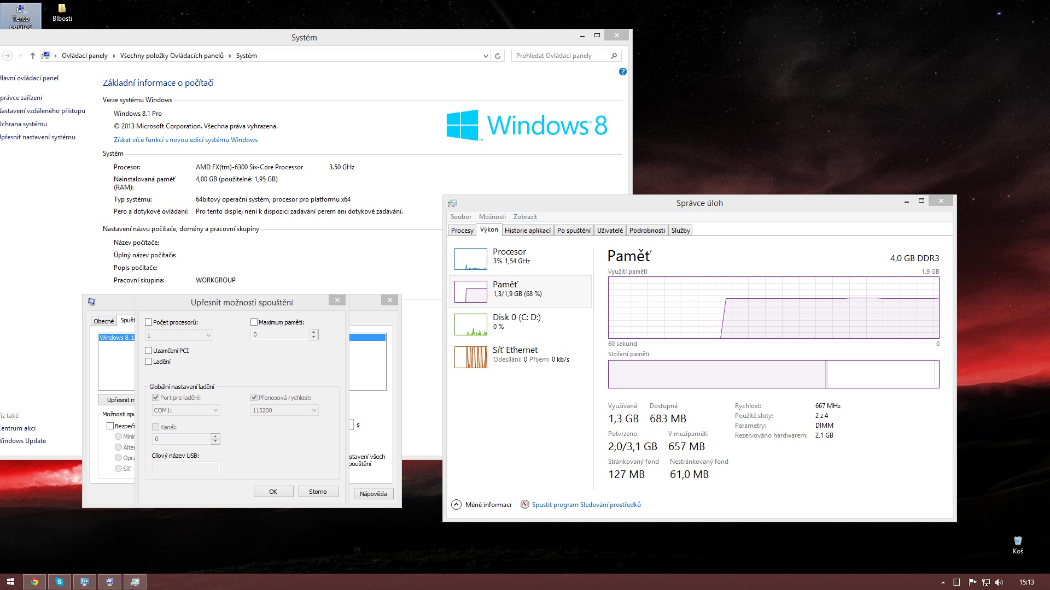This screenshot has height=590, width=1050.
Task: Open the touch keyboard tray icon
Action: click(x=956, y=582)
